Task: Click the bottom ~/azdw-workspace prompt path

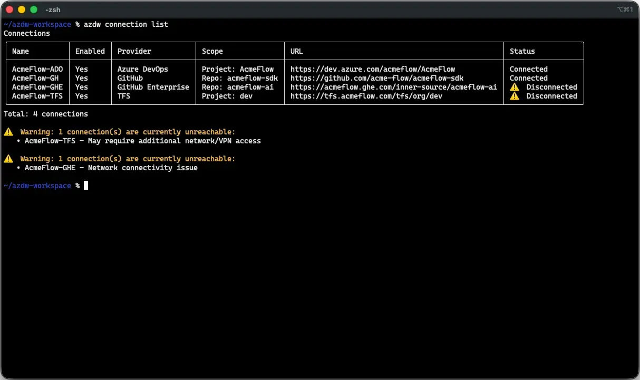Action: (37, 186)
